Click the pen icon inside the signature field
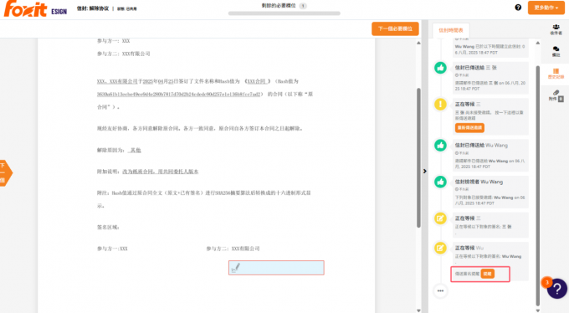The height and width of the screenshot is (313, 569). coord(235,268)
